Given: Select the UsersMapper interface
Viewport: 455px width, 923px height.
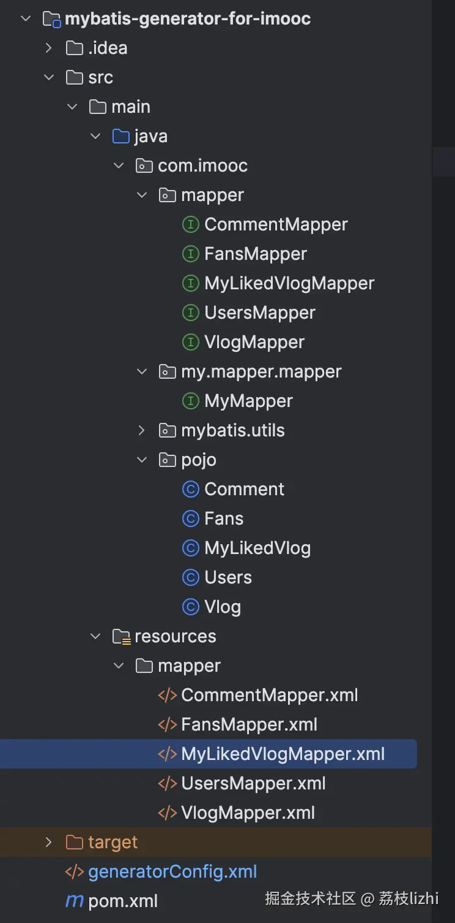Looking at the screenshot, I should [x=260, y=313].
